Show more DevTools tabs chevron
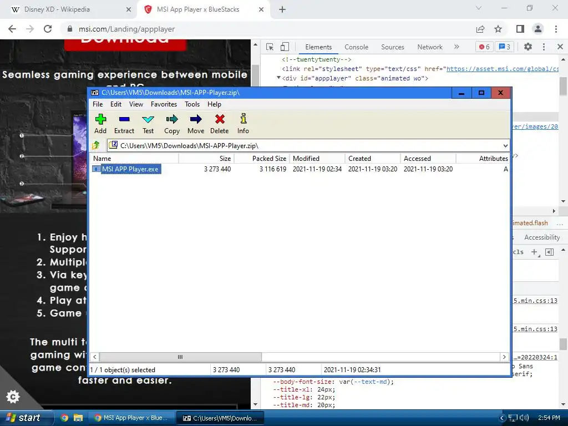The image size is (568, 426). pos(457,47)
